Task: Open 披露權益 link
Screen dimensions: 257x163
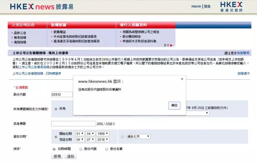Action: 60,32
